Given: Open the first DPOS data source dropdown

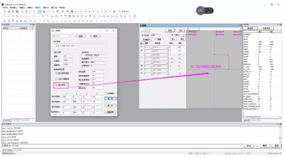Looking at the screenshot, I should pos(161,47).
